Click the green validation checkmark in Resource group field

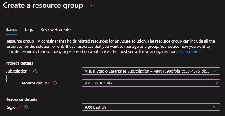click(216, 83)
